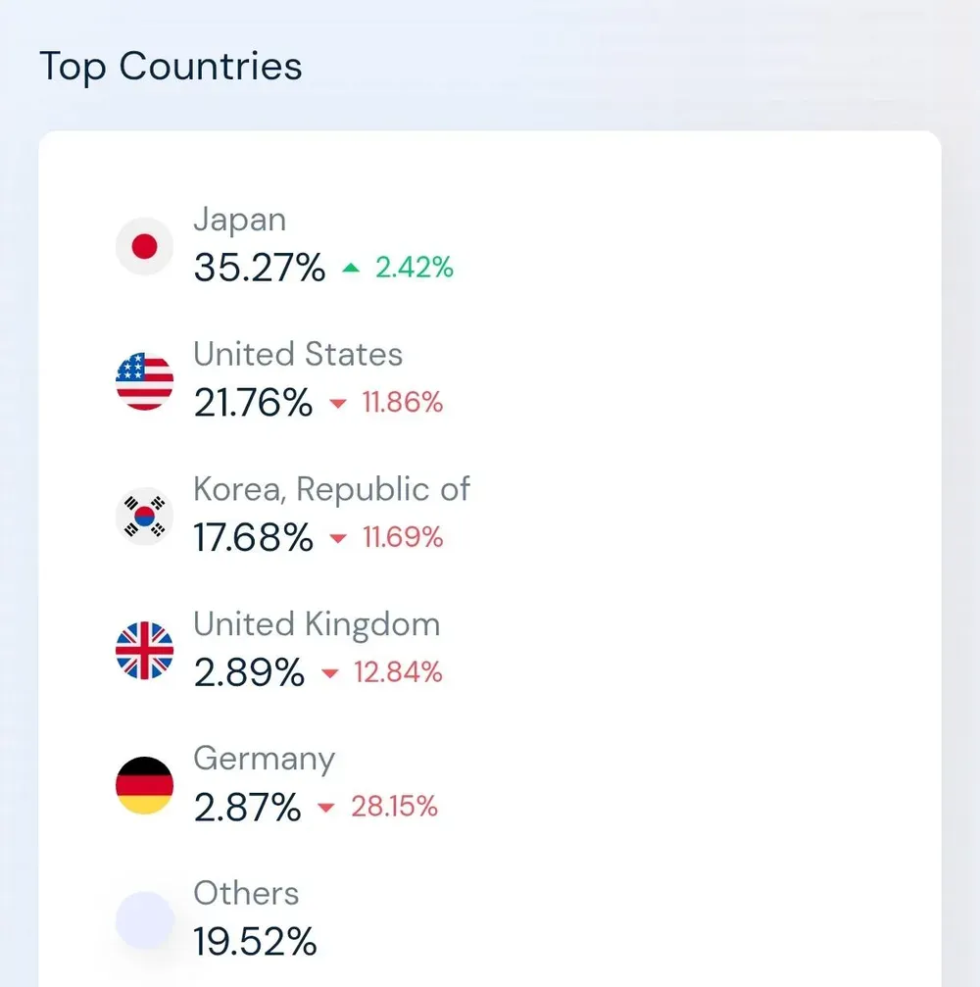Click the United States flag icon

[144, 381]
